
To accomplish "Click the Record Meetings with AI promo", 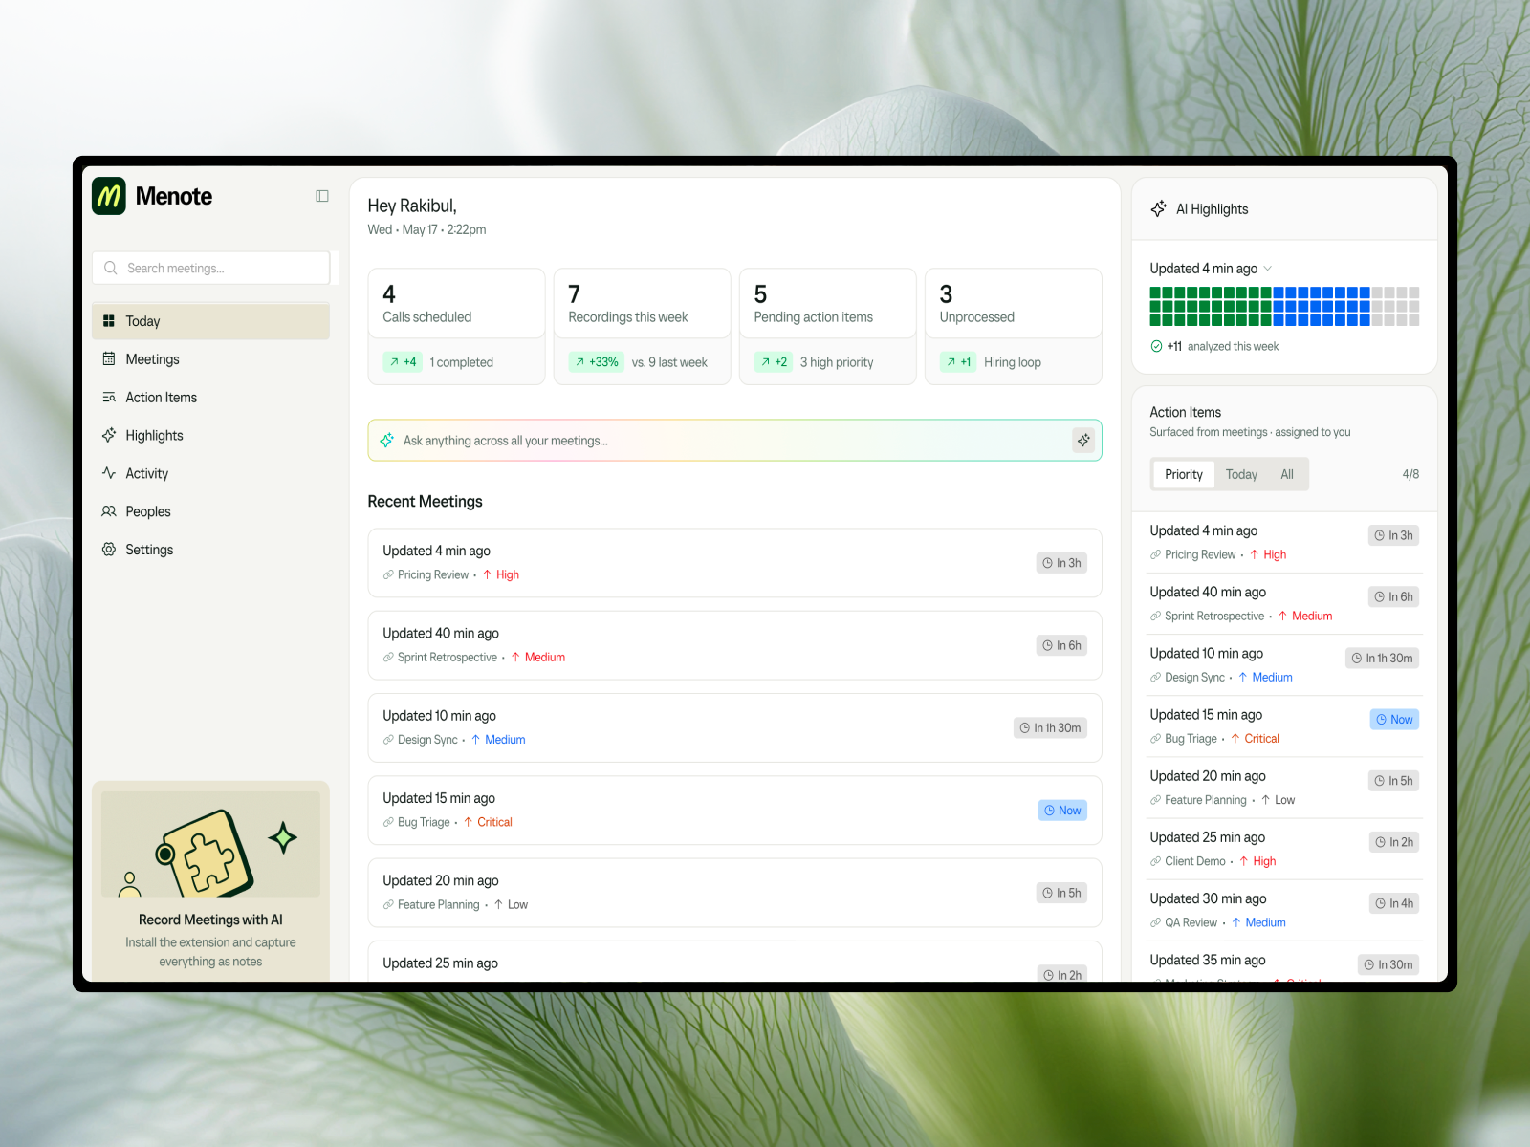I will pos(210,881).
